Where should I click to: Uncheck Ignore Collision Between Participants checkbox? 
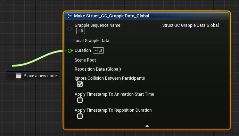[80, 84]
